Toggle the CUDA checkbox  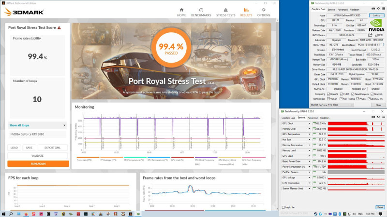click(x=341, y=94)
